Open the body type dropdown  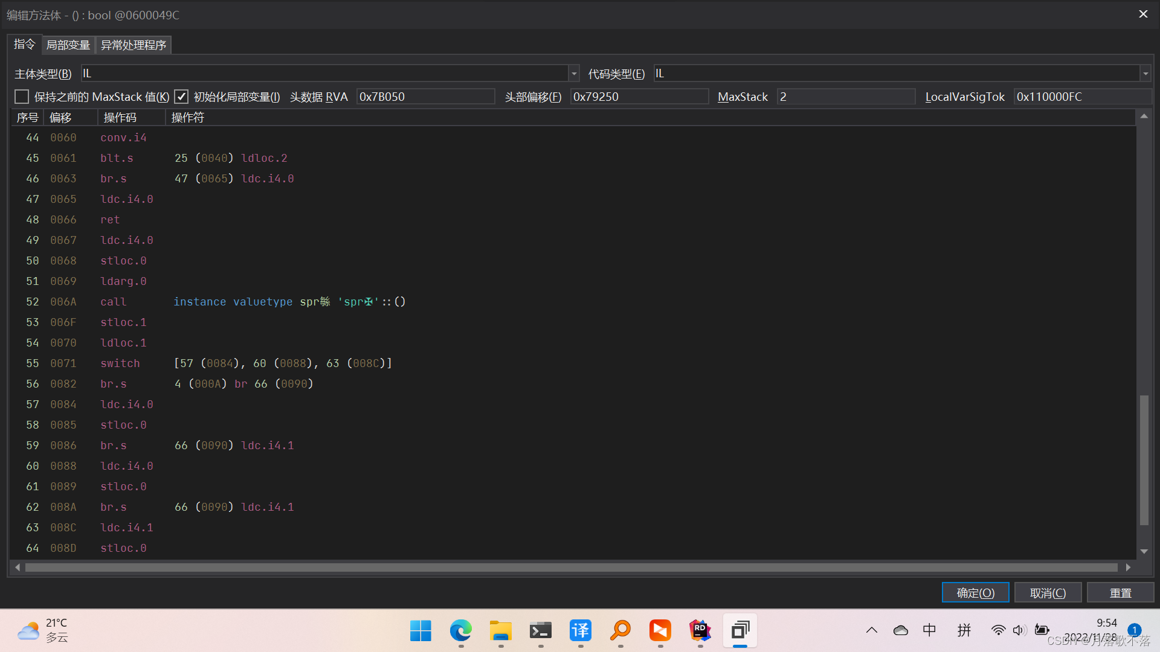pos(574,74)
